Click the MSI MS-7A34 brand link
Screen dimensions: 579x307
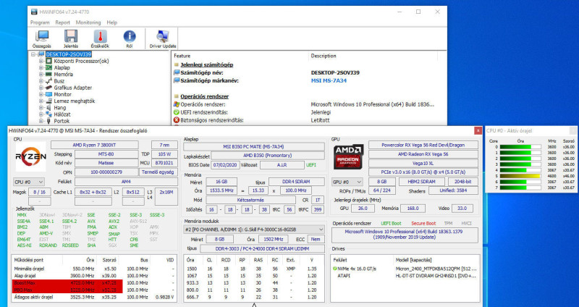(x=329, y=80)
